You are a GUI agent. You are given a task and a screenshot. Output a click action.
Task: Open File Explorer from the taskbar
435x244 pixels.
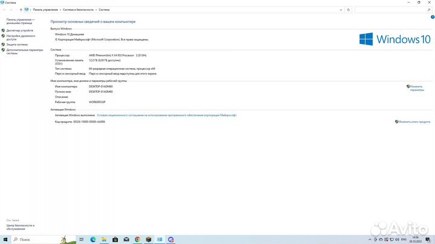[x=104, y=239]
